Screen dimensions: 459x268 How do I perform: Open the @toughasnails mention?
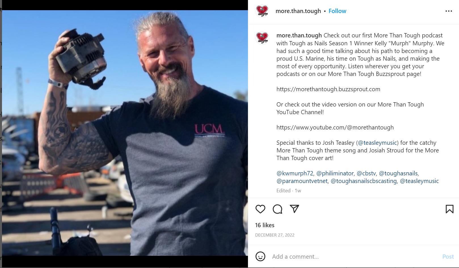(x=398, y=173)
